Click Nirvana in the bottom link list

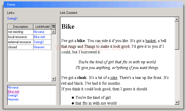(13, 87)
